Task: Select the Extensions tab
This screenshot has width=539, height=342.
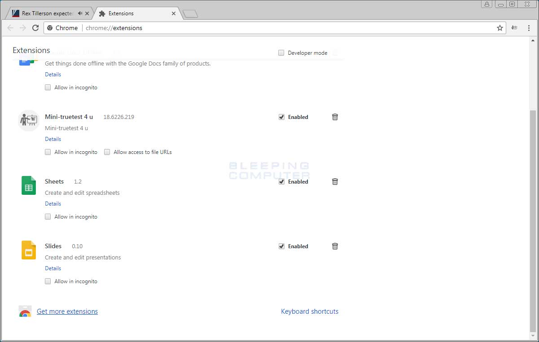Action: click(x=137, y=13)
